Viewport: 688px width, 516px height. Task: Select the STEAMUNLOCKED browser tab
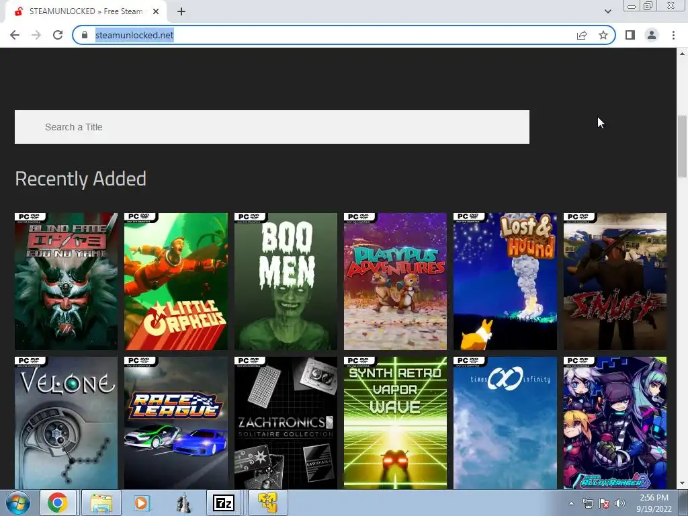coord(85,11)
